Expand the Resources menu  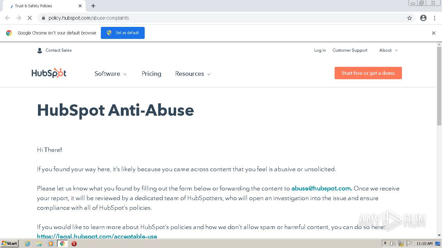click(x=193, y=74)
